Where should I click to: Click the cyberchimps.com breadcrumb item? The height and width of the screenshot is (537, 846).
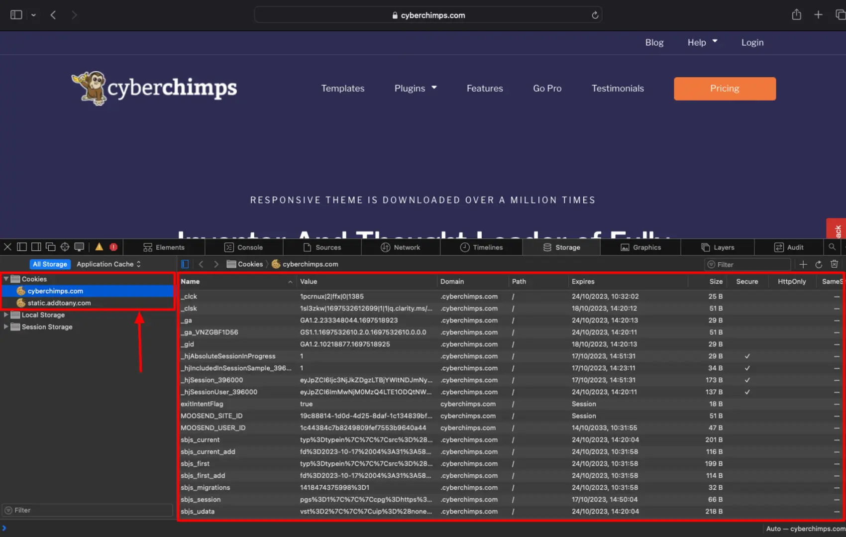305,264
